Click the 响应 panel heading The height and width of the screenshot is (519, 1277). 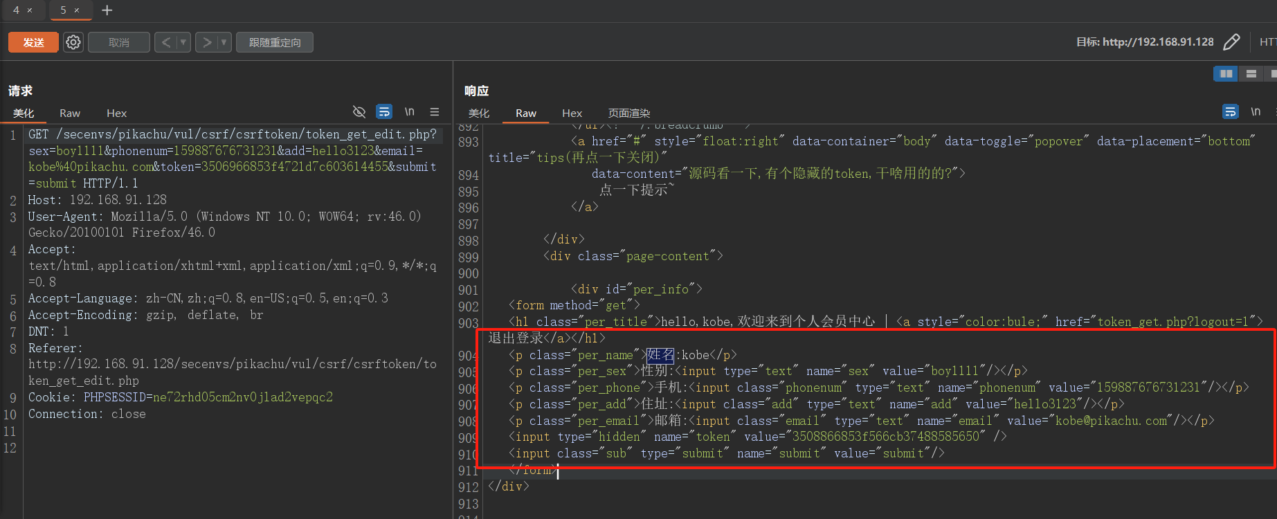point(477,91)
